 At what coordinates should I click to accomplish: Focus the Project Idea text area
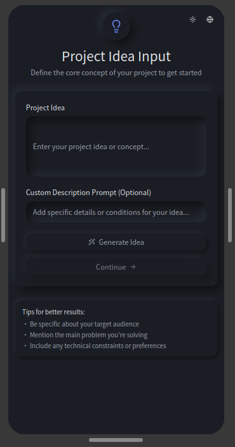point(116,146)
